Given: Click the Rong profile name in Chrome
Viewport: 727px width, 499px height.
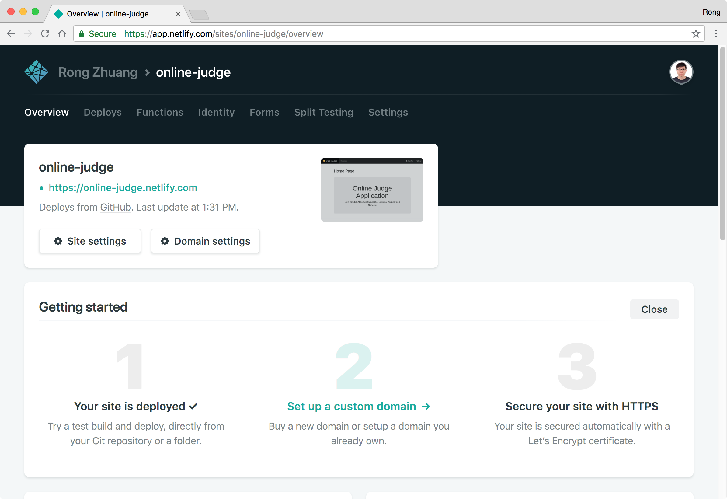Looking at the screenshot, I should pyautogui.click(x=711, y=12).
